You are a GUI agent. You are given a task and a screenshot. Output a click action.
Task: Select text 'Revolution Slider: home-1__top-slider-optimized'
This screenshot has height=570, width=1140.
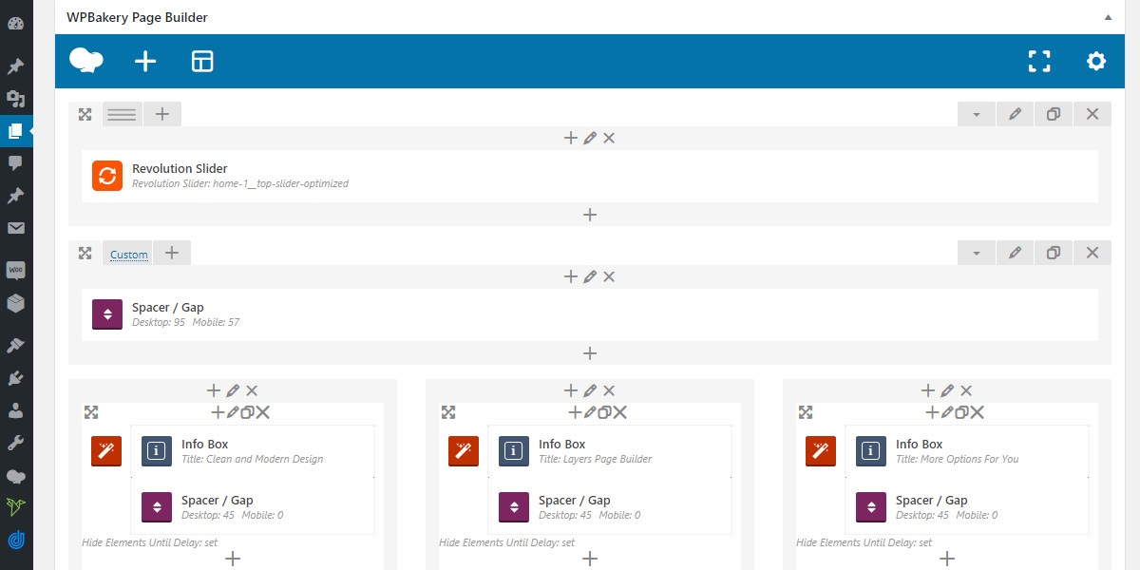[240, 183]
